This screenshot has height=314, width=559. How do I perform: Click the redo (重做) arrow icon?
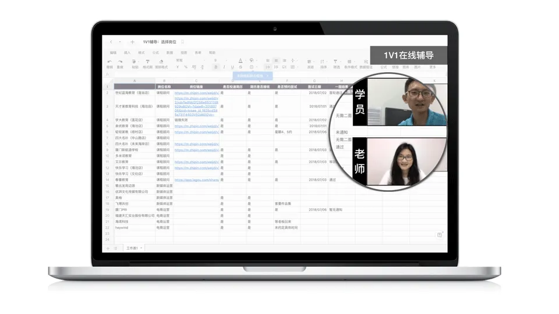120,61
